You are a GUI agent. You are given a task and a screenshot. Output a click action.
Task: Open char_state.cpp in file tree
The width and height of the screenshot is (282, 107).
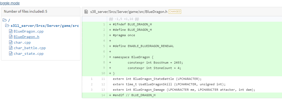[x=29, y=53]
